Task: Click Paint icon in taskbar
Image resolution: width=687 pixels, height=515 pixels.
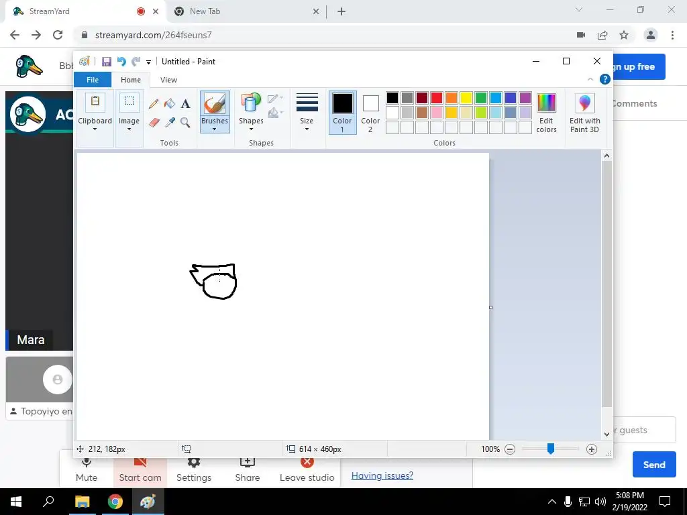Action: 148,502
